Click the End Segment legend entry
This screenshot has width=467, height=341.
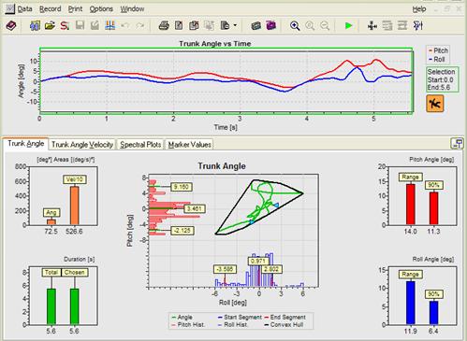pyautogui.click(x=285, y=317)
